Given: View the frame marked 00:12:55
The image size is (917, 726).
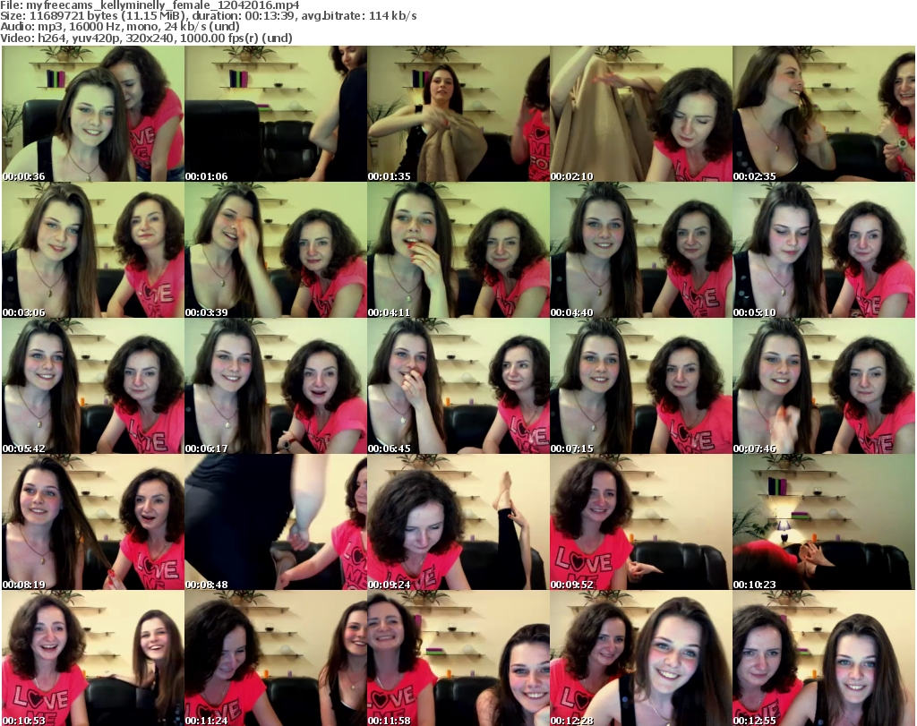Looking at the screenshot, I should [x=824, y=658].
